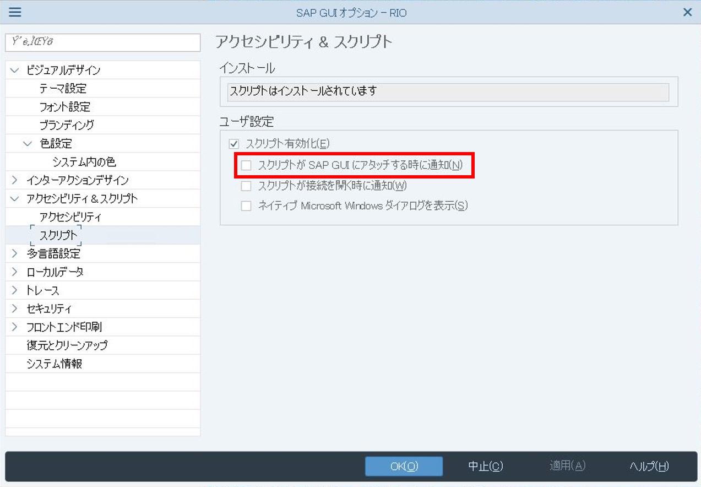Select フォント設定 in the tree
This screenshot has width=701, height=487.
point(64,107)
